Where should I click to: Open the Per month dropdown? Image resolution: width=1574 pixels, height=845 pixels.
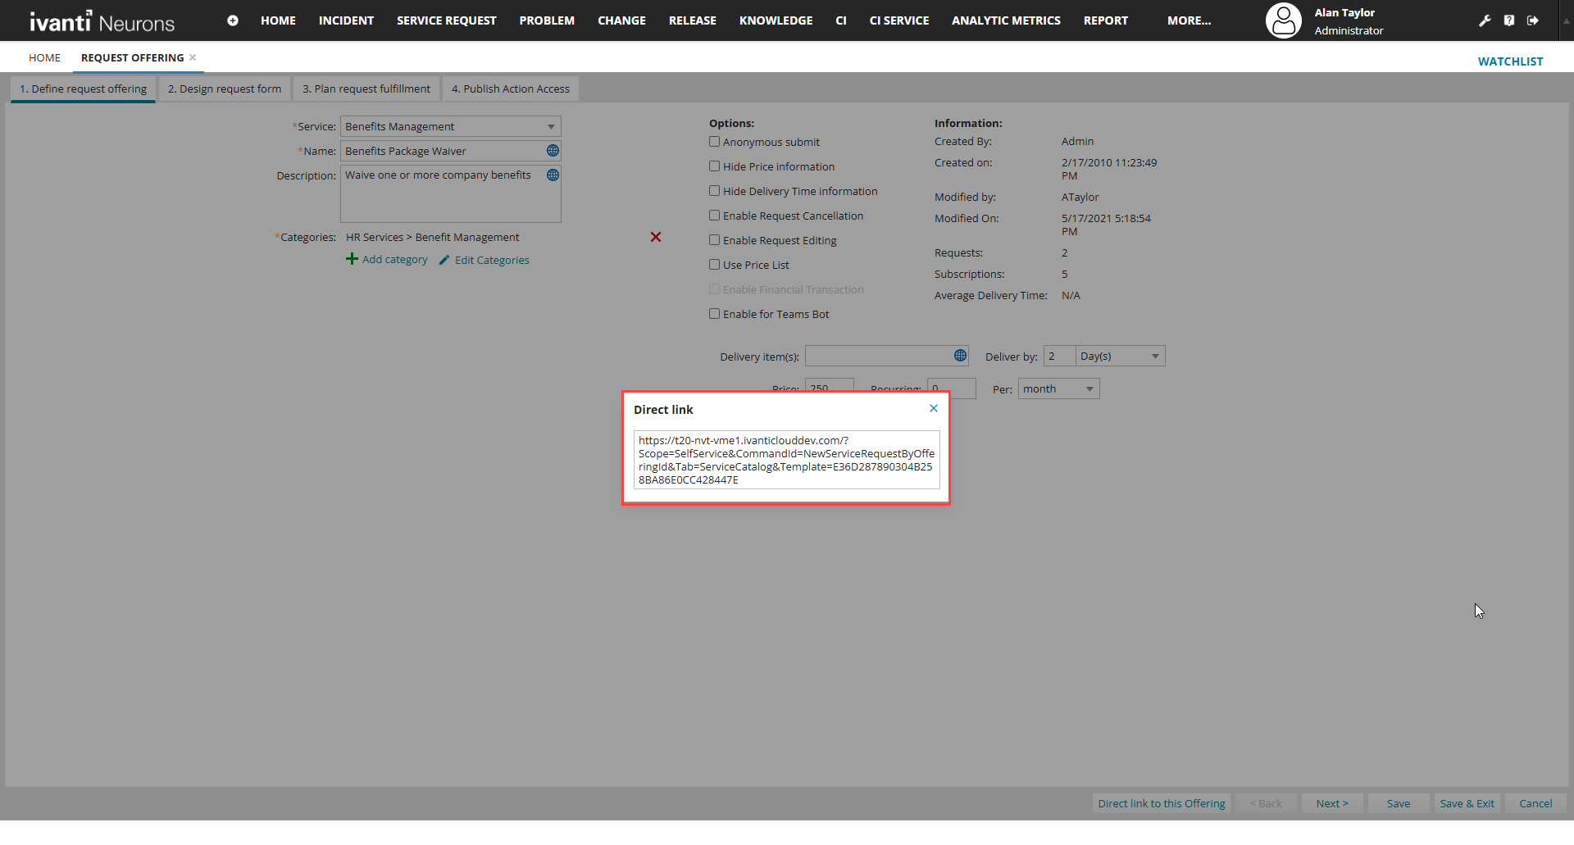coord(1090,389)
